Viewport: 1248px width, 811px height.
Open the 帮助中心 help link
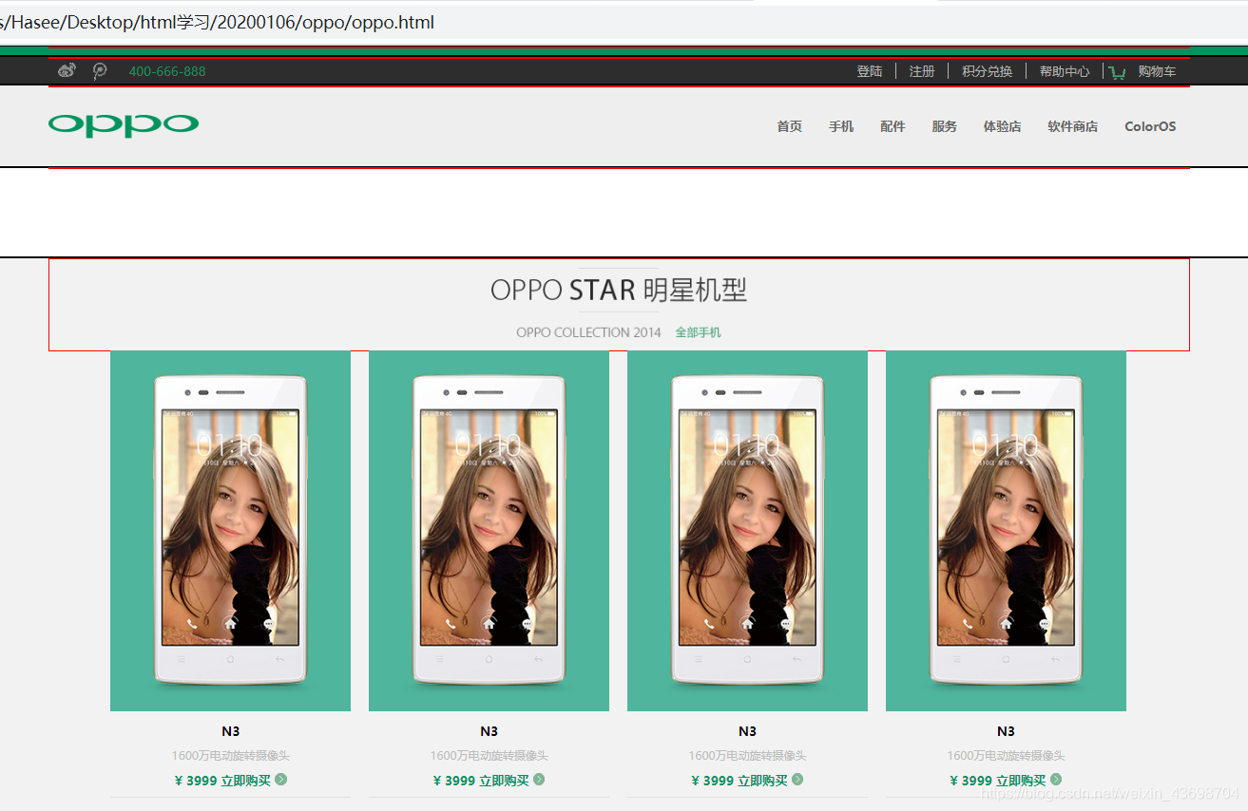point(1065,71)
